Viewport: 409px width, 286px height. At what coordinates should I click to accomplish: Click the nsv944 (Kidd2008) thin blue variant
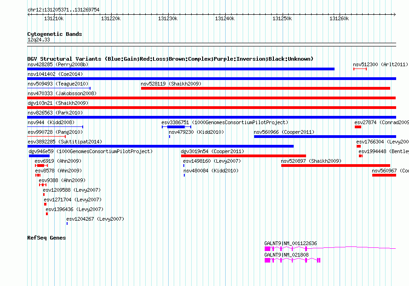click(55, 127)
